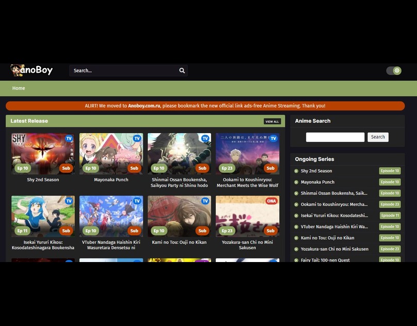Open Yozakura-san Chi in Ongoing Series list
Image resolution: width=417 pixels, height=326 pixels.
pos(334,249)
